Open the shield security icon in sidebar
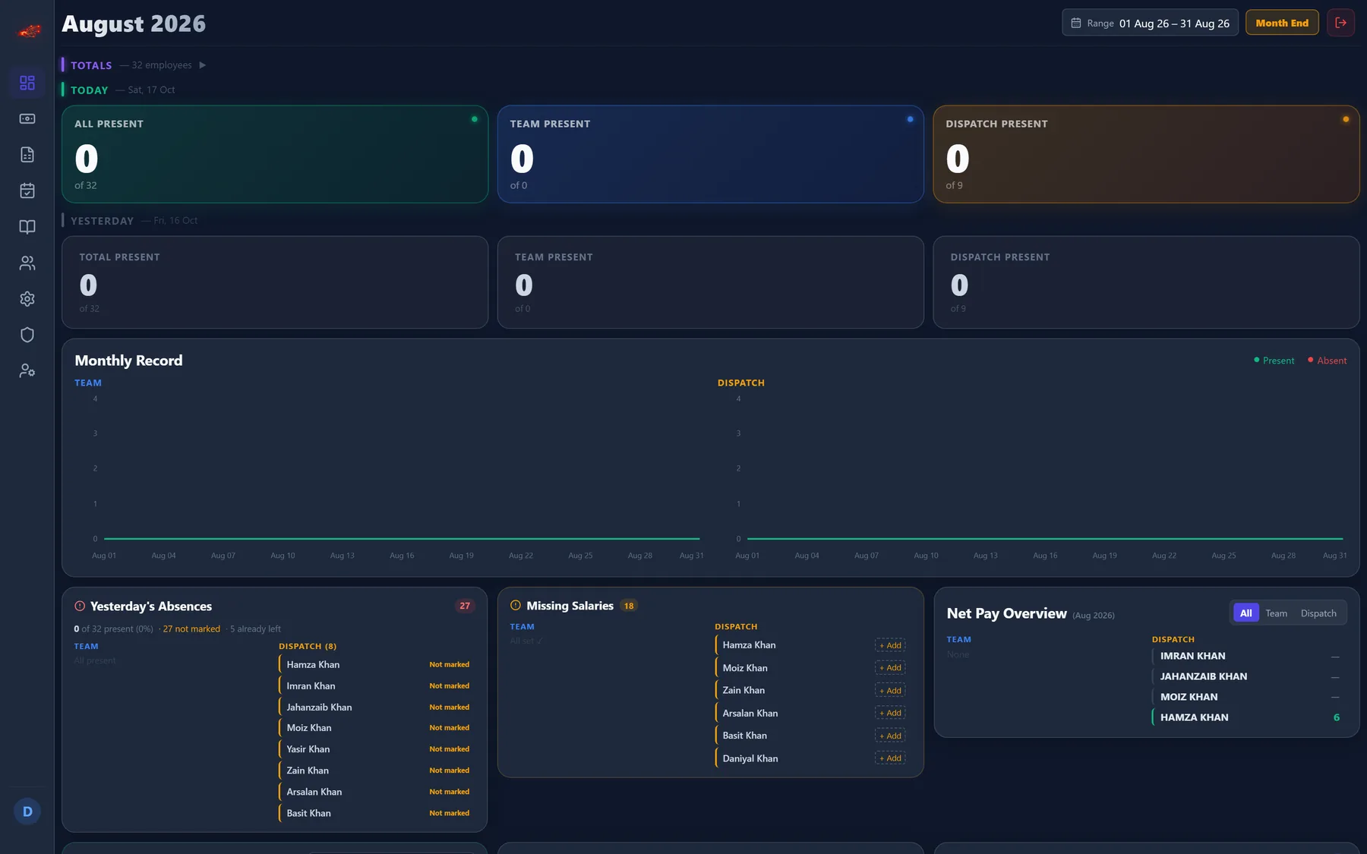Screen dimensions: 1367x854 [27, 335]
